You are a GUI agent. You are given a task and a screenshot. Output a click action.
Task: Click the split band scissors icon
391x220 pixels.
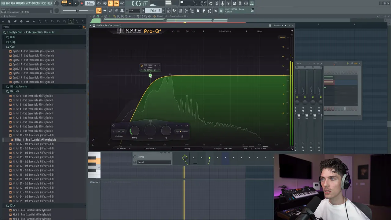[x=182, y=136]
